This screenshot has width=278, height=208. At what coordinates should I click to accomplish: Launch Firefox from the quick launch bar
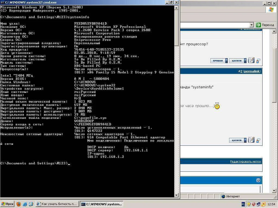click(x=19, y=204)
